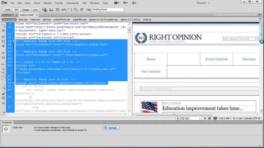Image resolution: width=264 pixels, height=148 pixels.
Task: Click the W3C Validation icon
Action: 64,10
